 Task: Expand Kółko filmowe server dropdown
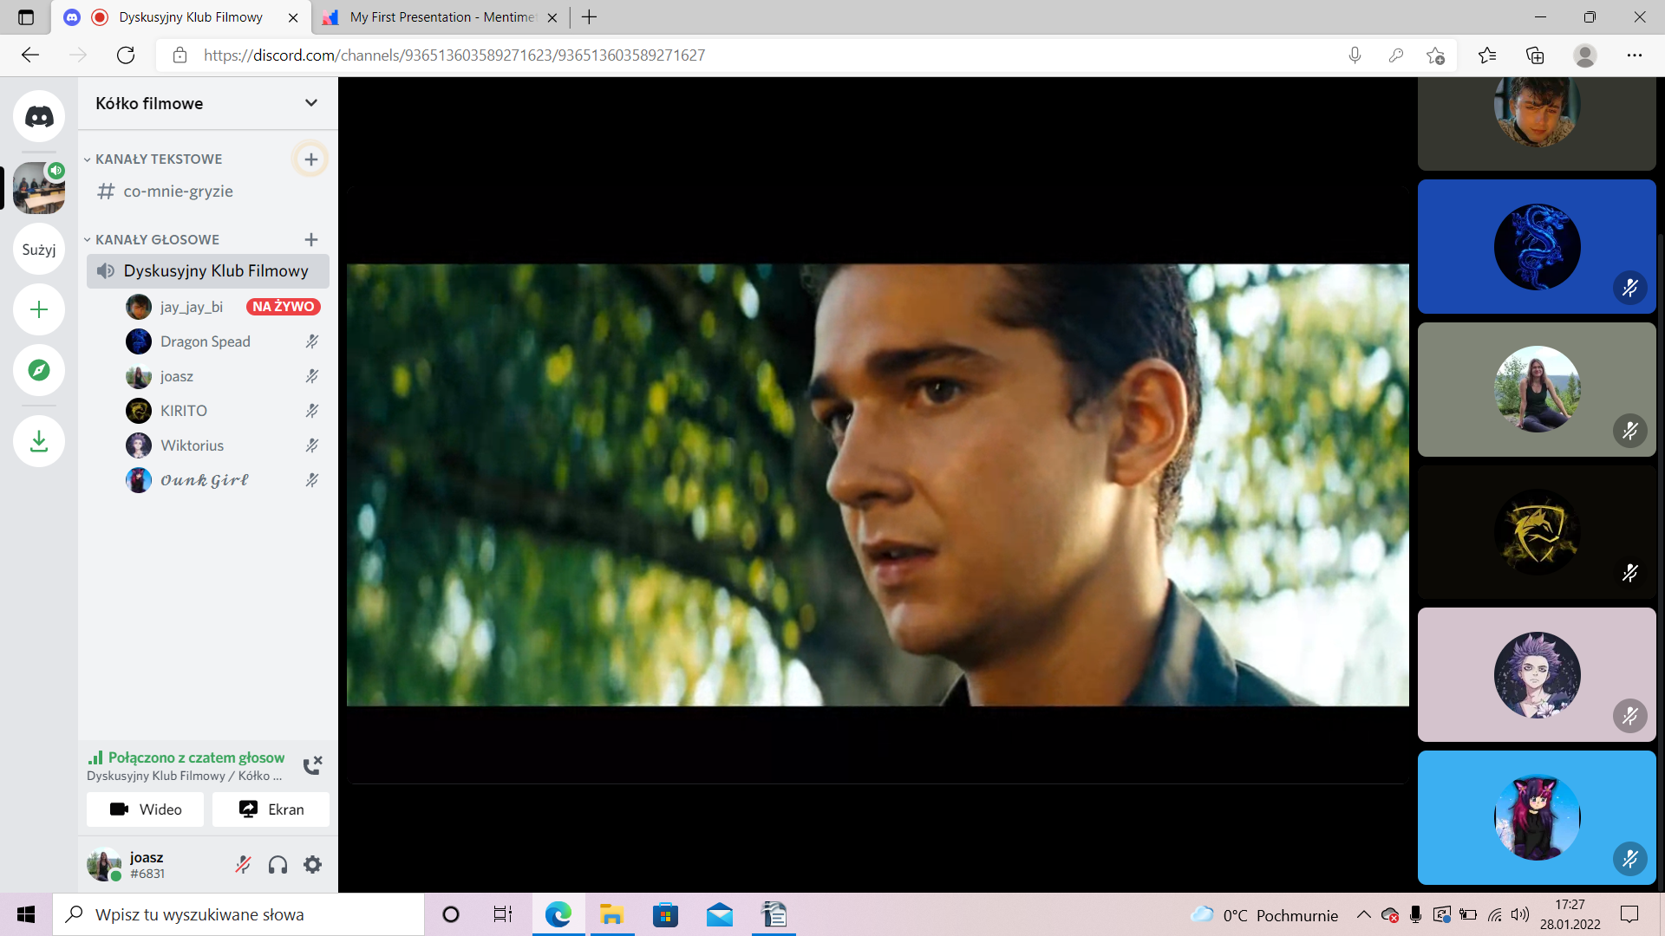tap(311, 103)
